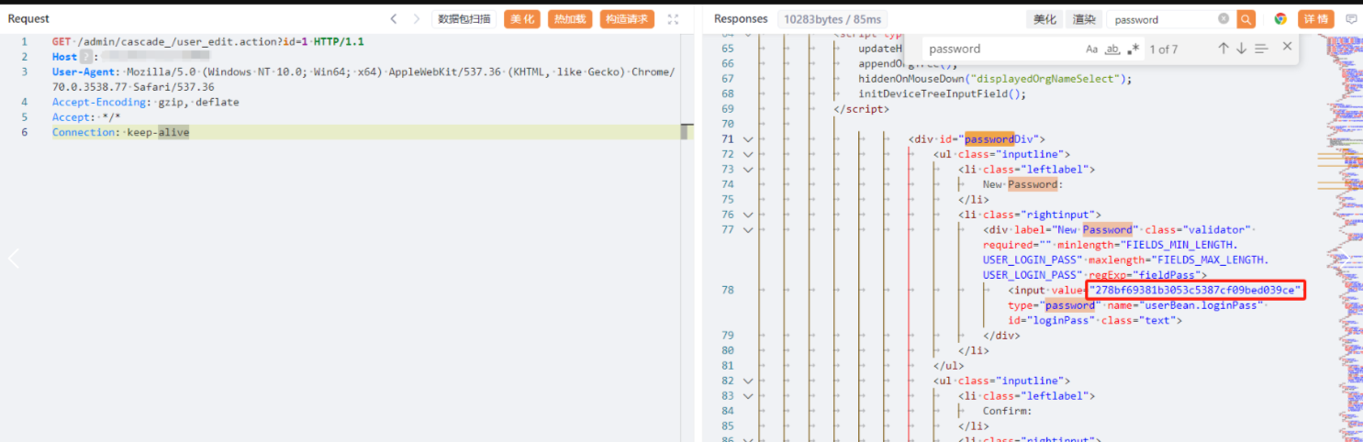The height and width of the screenshot is (442, 1363).
Task: Click the Request editor scrollbar marker
Action: pos(685,132)
